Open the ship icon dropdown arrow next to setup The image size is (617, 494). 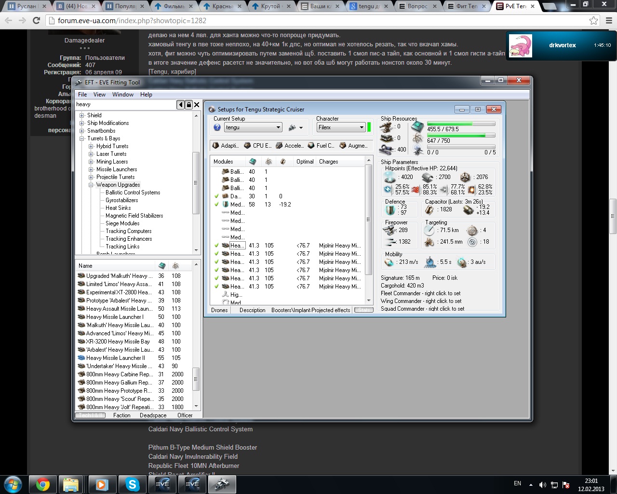[301, 128]
